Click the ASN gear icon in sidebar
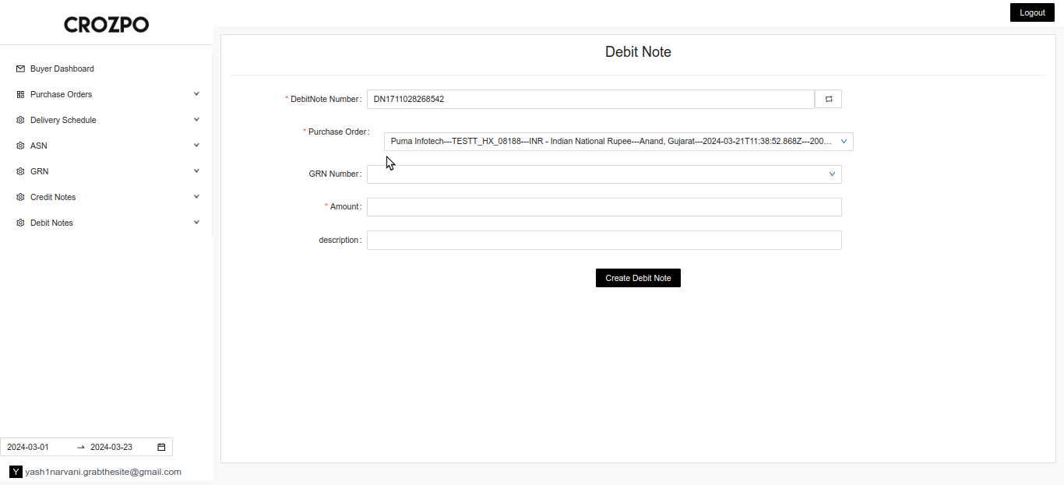Viewport: 1064px width, 485px height. point(20,146)
